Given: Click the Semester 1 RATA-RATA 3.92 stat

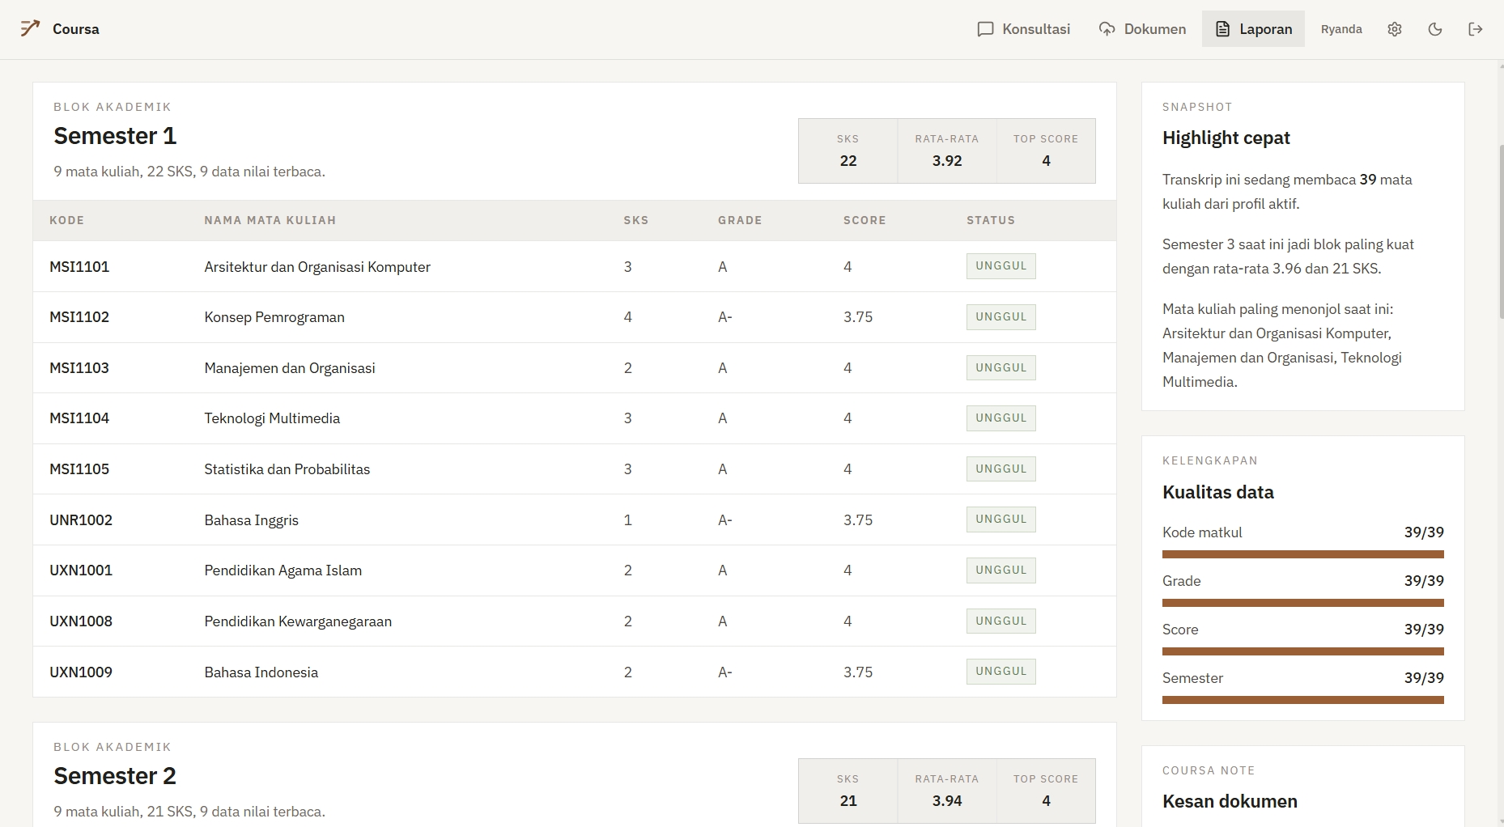Looking at the screenshot, I should coord(947,151).
